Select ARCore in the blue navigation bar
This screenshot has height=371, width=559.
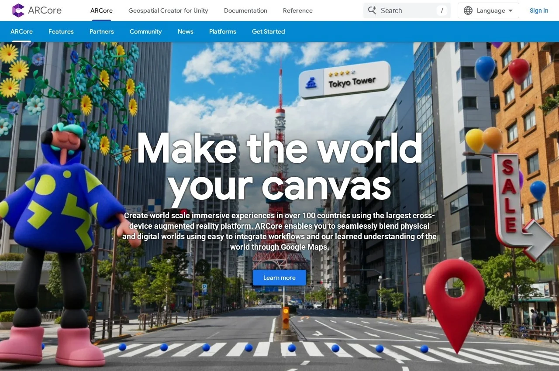21,31
